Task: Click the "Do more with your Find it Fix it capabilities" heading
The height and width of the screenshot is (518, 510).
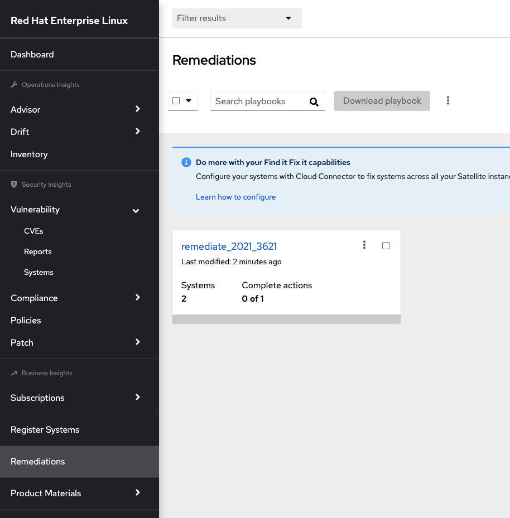Action: click(x=273, y=162)
